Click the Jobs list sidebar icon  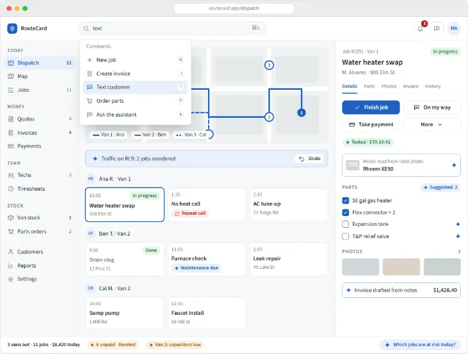11,90
